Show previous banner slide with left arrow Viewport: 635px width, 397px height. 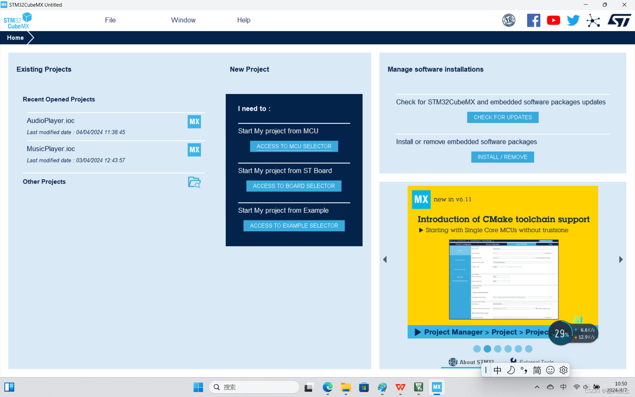click(385, 260)
